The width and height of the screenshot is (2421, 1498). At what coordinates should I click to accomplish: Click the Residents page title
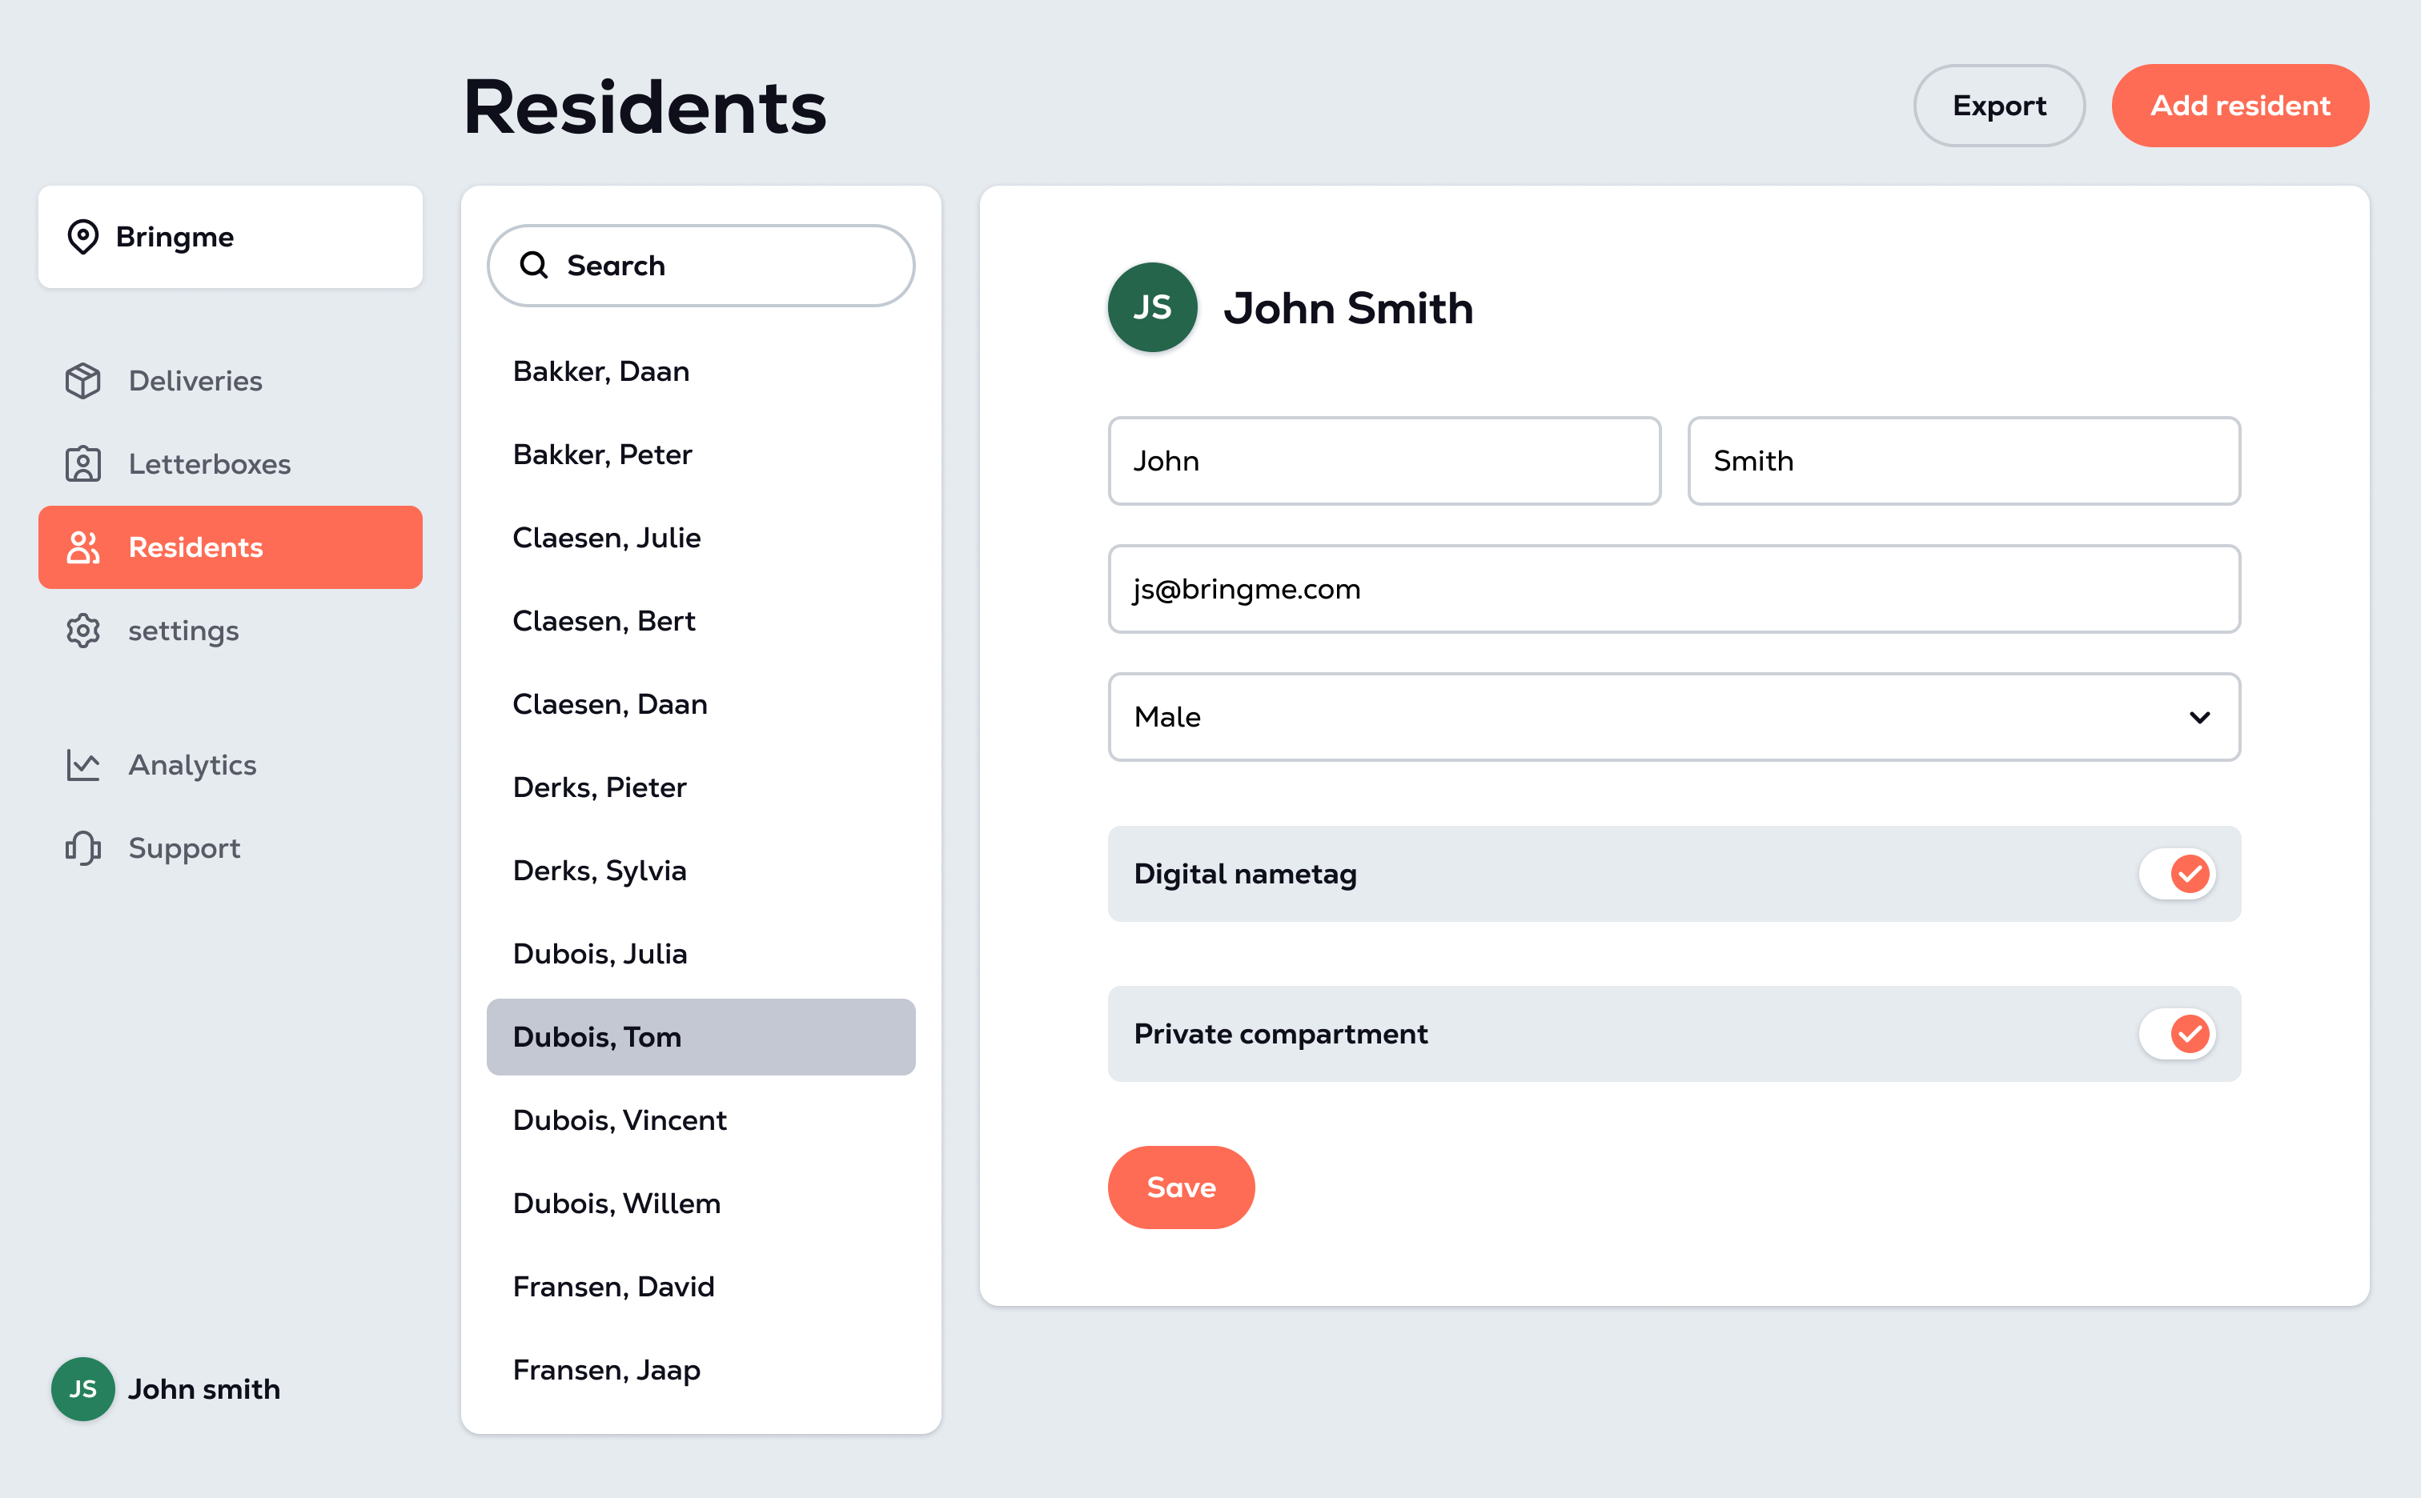(x=644, y=107)
